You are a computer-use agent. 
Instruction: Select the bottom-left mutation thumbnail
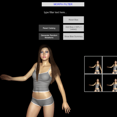coord(93,83)
